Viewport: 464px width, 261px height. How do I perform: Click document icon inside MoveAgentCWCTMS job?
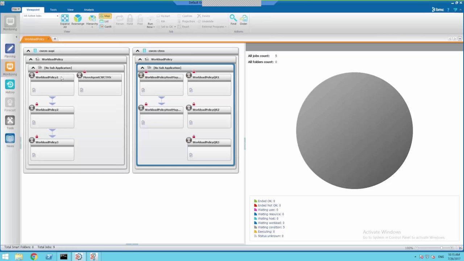(x=82, y=90)
